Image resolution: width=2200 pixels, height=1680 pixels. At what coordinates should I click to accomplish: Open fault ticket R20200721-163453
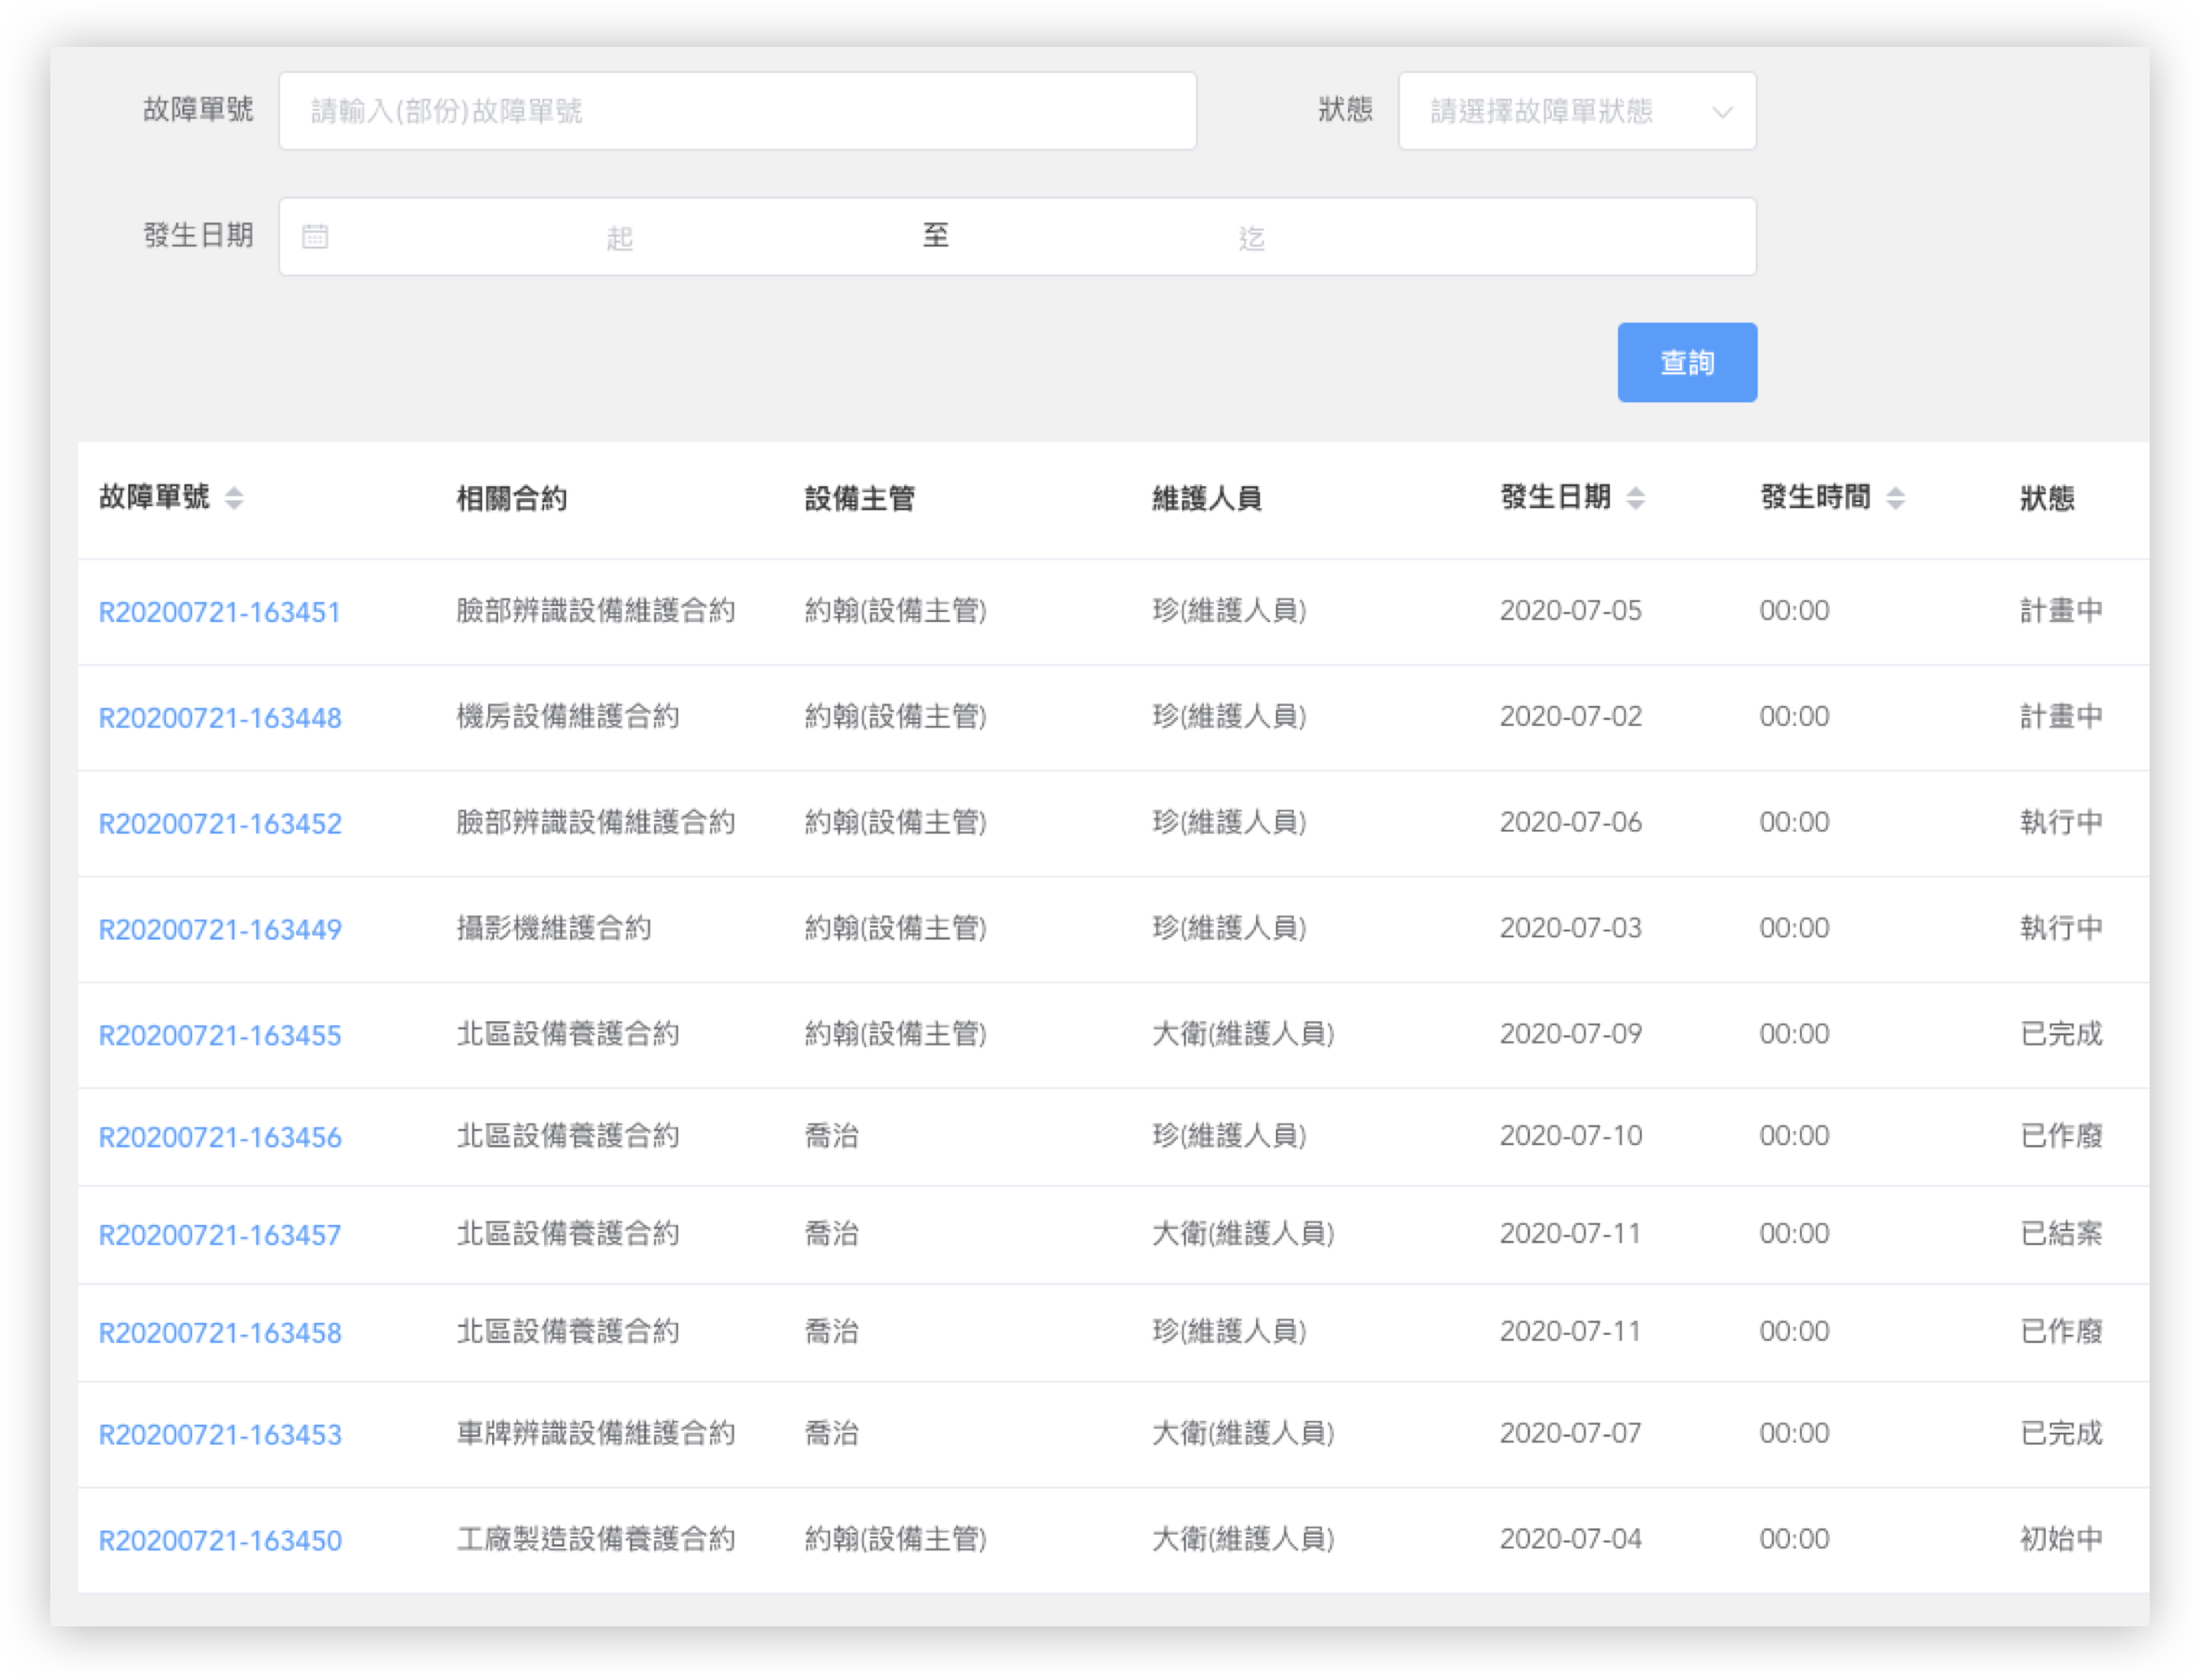coord(220,1436)
